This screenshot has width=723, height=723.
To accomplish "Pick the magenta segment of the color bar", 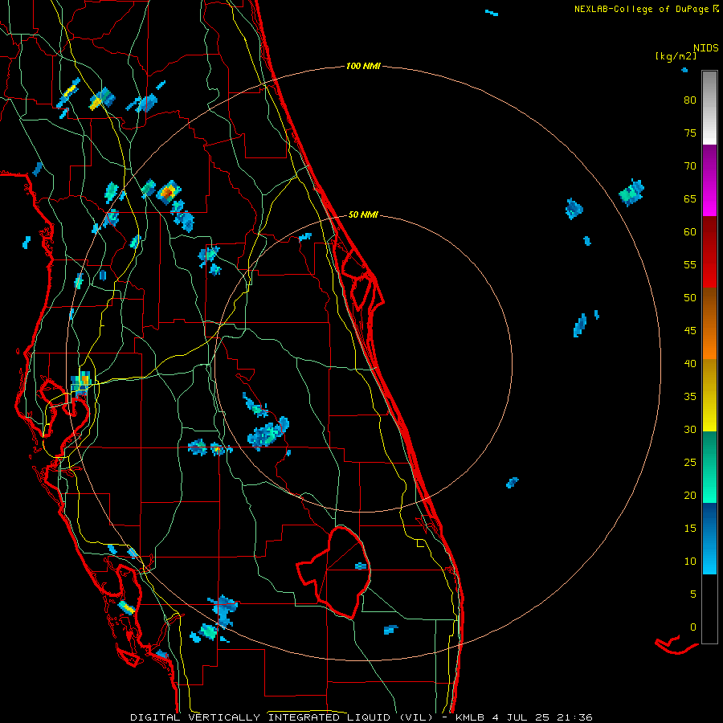I will pos(709,180).
